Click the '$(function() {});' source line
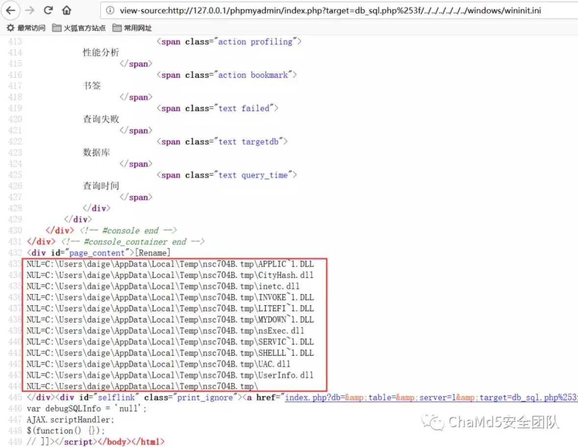This screenshot has width=578, height=447. coord(66,431)
